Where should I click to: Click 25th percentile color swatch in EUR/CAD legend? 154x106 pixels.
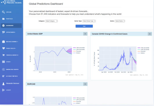74,100
